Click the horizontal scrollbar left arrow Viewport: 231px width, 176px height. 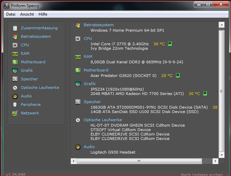tap(73, 161)
